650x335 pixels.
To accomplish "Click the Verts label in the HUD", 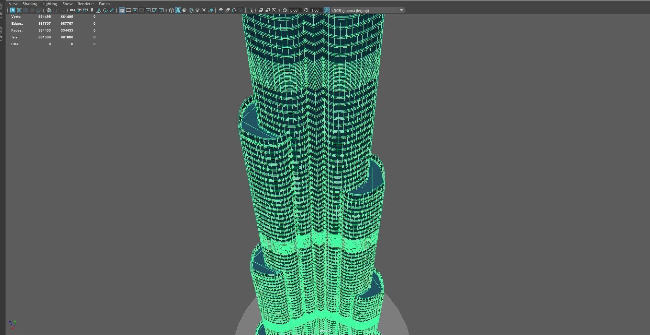I will click(16, 16).
